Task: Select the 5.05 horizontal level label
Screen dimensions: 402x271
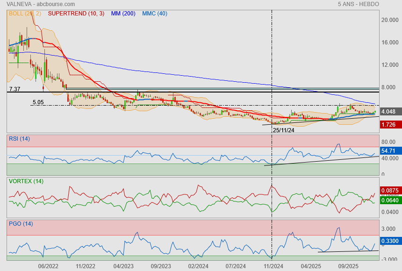Action: pyautogui.click(x=38, y=102)
